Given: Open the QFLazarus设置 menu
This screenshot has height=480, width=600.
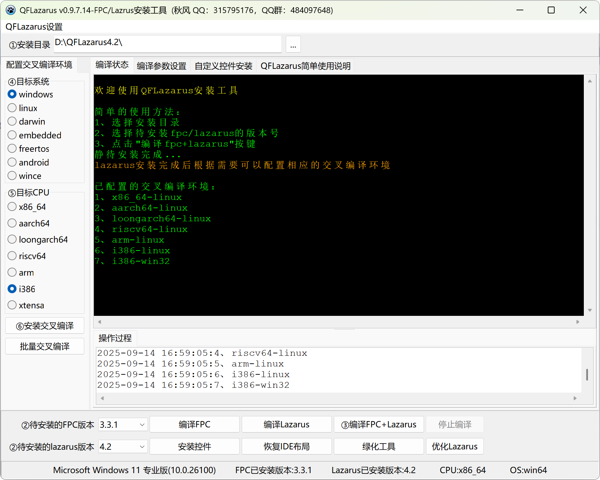Looking at the screenshot, I should [33, 26].
